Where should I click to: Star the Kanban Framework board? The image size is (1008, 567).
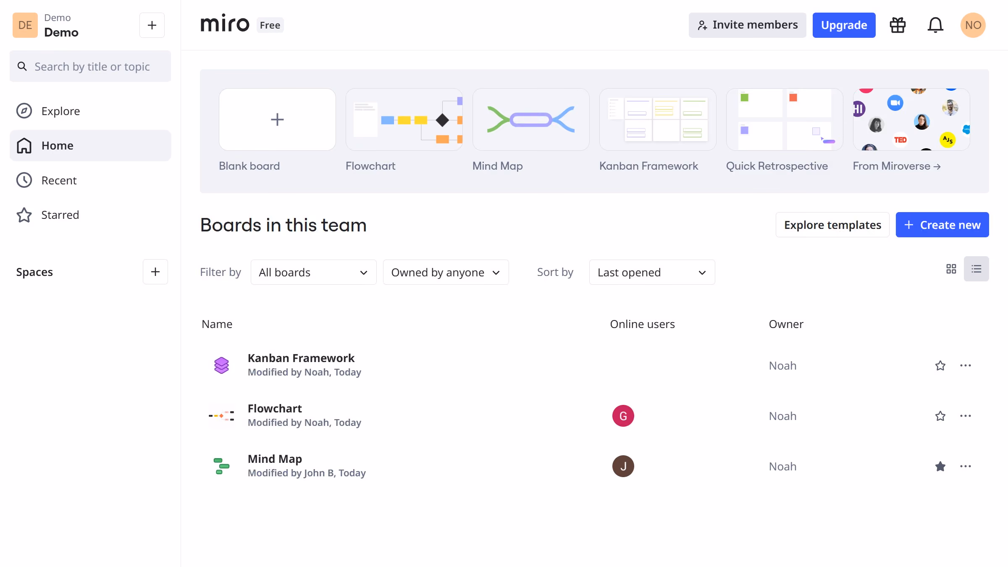[940, 365]
